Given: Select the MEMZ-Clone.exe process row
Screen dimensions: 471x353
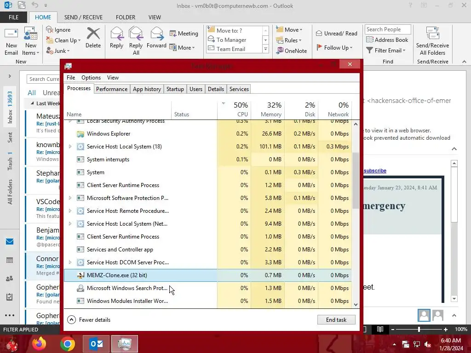Looking at the screenshot, I should pyautogui.click(x=208, y=275).
